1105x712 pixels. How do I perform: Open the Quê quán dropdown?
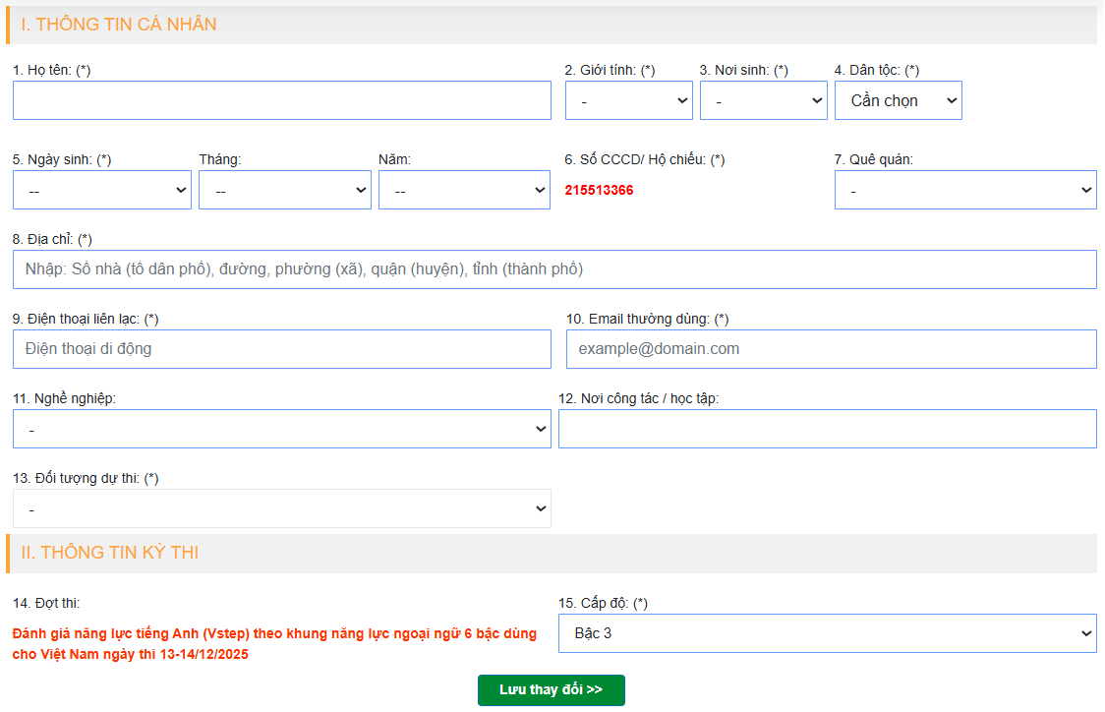[964, 190]
